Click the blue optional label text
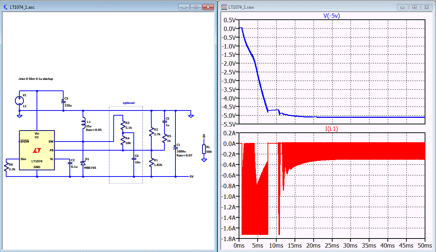The image size is (436, 252). [129, 103]
